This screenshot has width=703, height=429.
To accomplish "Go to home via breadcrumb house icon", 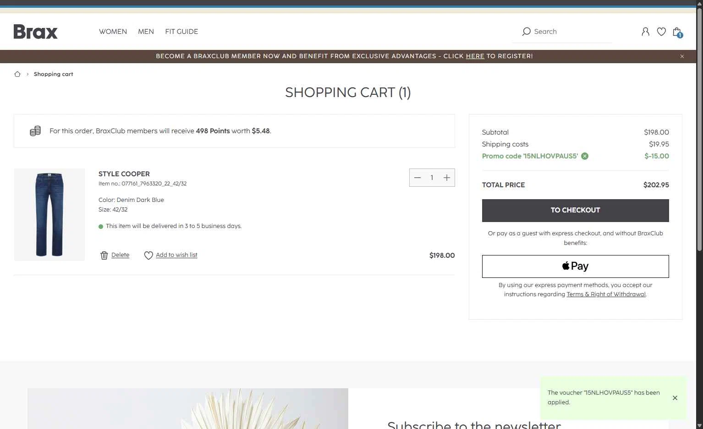I will (x=17, y=74).
